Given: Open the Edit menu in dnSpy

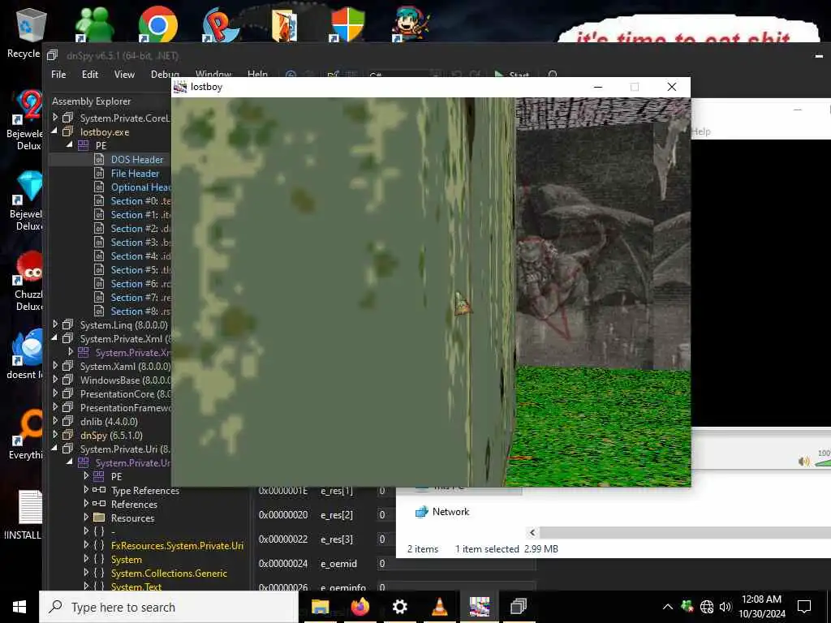Looking at the screenshot, I should coord(89,75).
